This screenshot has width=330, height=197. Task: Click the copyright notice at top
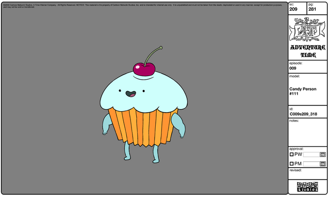143,6
